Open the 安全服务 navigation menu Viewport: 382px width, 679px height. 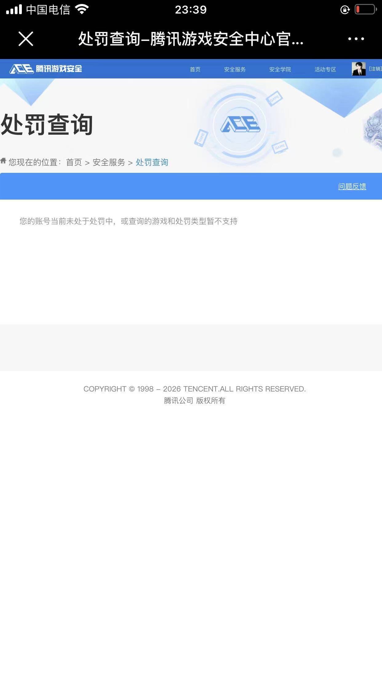[235, 69]
